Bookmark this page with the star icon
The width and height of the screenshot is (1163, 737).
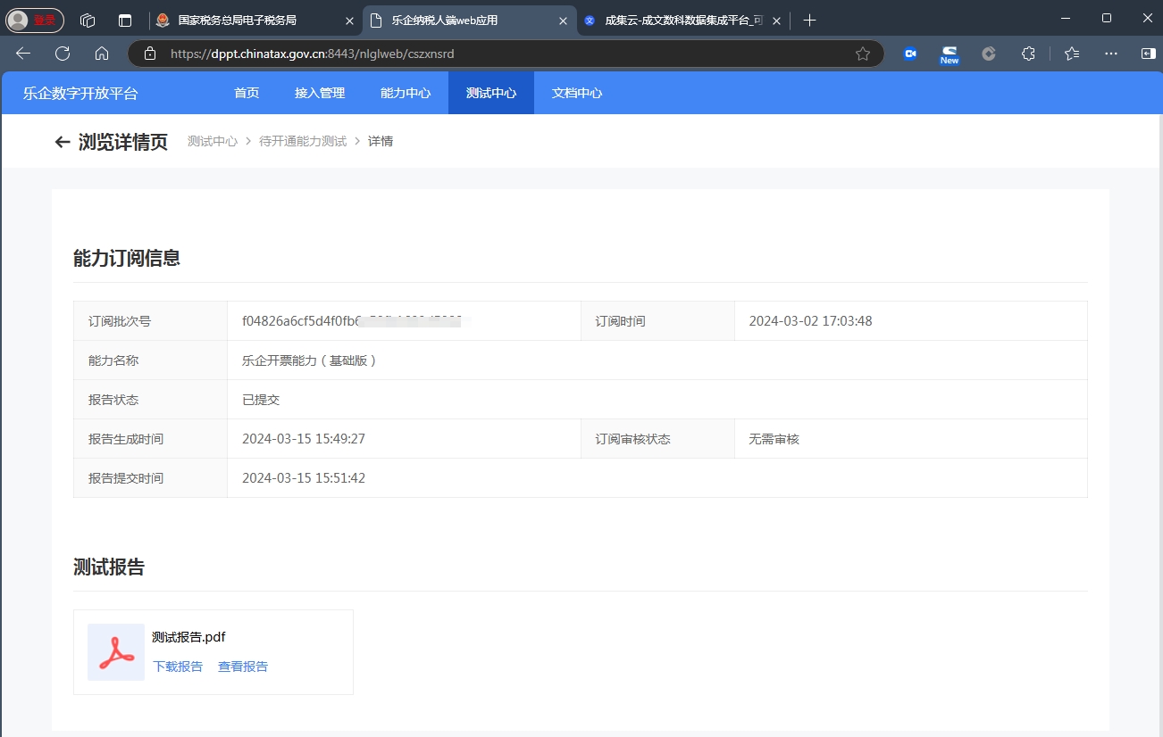[x=862, y=54]
